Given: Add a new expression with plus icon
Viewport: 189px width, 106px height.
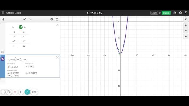Looking at the screenshot, I should [x=3, y=19].
